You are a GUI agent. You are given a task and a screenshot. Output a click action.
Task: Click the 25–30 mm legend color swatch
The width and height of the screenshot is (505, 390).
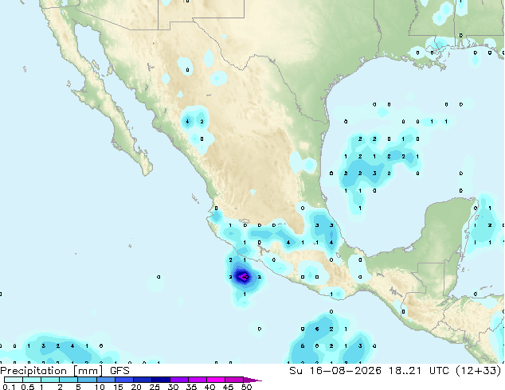click(161, 380)
